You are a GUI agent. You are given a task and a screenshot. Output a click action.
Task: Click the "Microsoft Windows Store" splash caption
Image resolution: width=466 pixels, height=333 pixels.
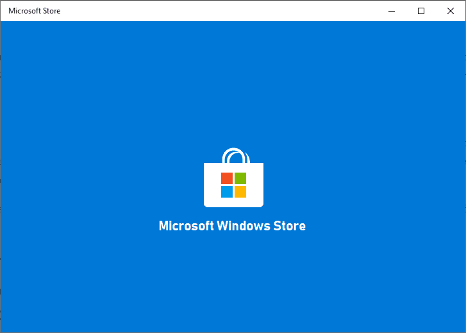(232, 226)
